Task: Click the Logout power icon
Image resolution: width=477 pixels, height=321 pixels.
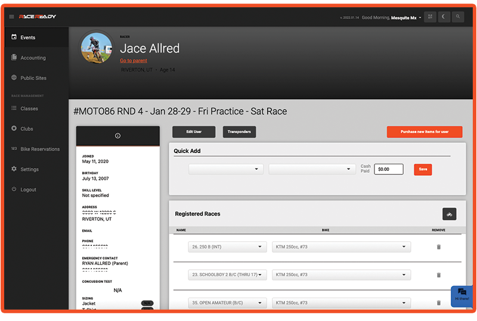Action: [x=14, y=189]
